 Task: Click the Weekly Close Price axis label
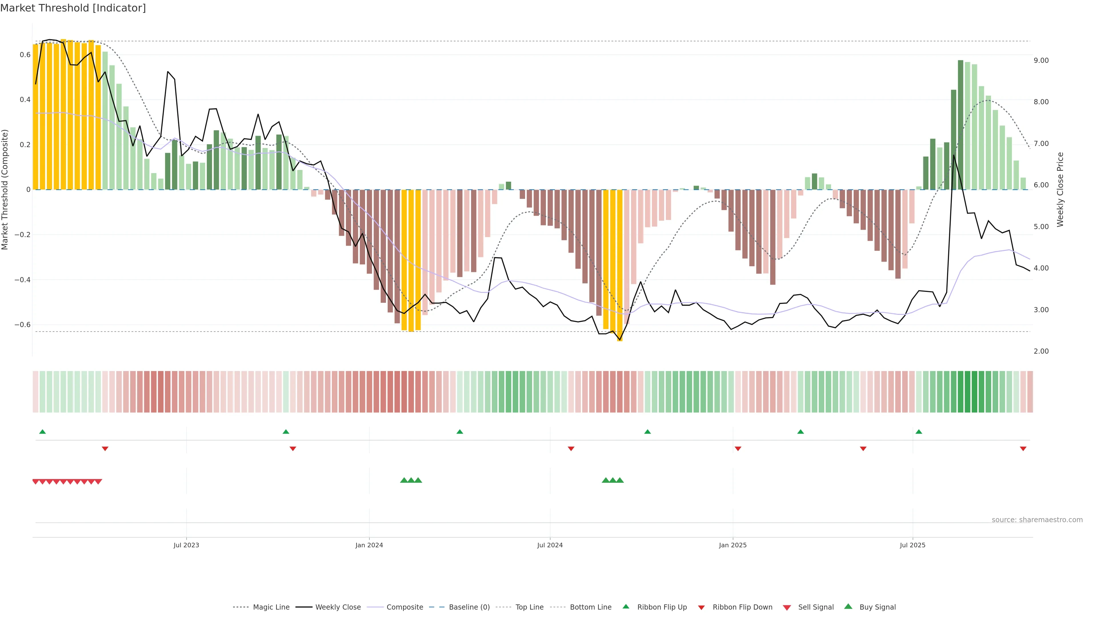point(1060,189)
